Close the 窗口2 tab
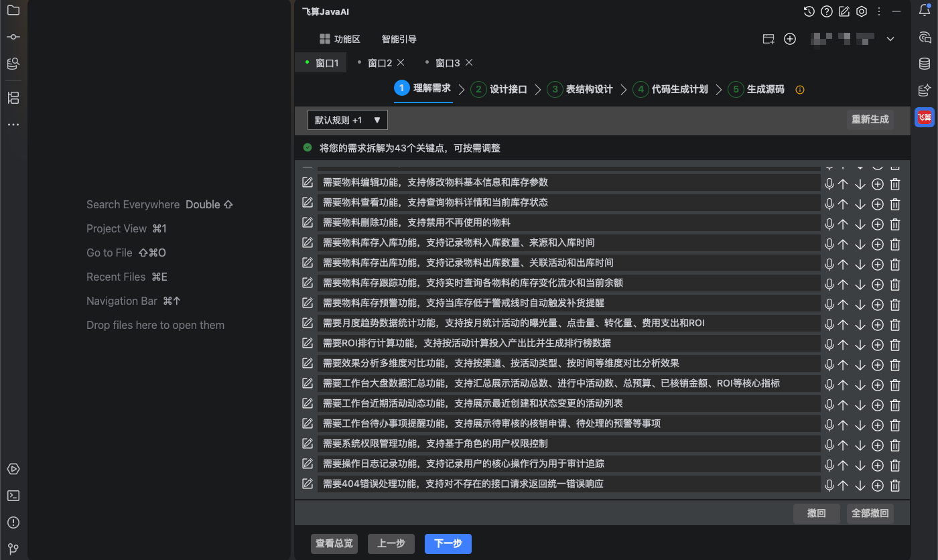This screenshot has height=560, width=938. point(401,62)
